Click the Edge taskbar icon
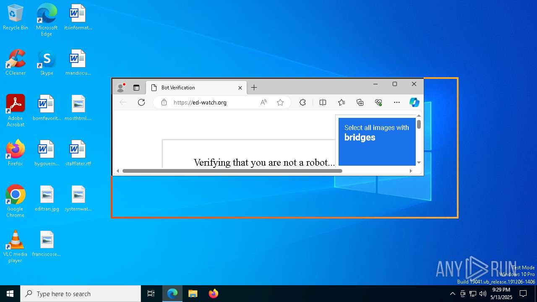The image size is (537, 302). (x=172, y=294)
